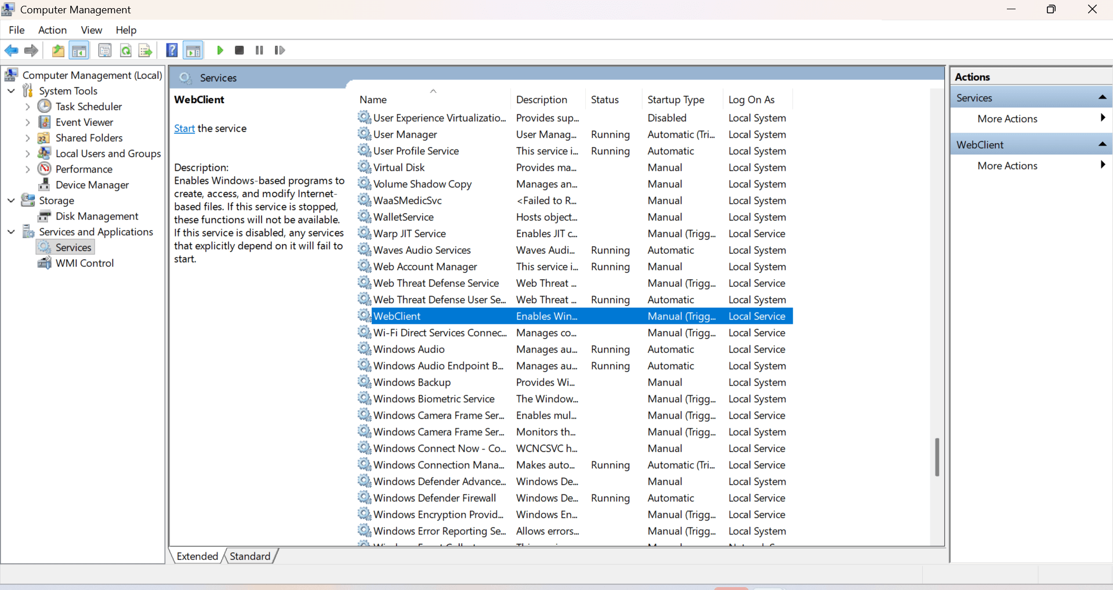Collapse the System Tools tree node
Image resolution: width=1113 pixels, height=590 pixels.
pos(11,91)
